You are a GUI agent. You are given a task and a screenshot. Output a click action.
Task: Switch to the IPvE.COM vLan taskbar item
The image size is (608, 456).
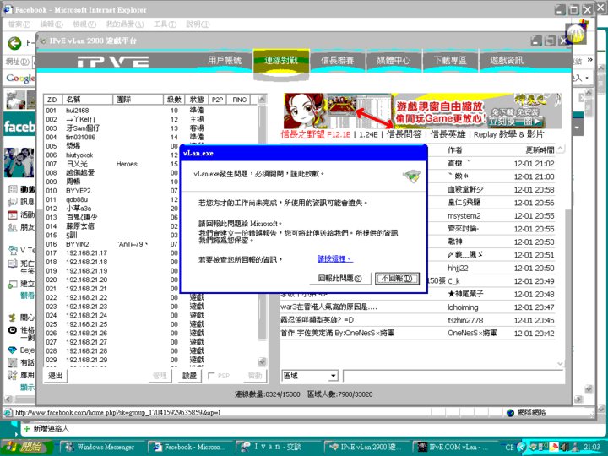tap(453, 447)
